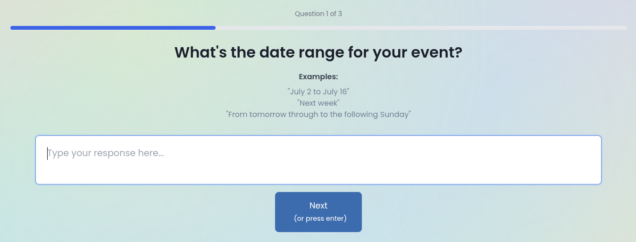
Task: Click the "Question 1 of 3" label
Action: click(x=318, y=14)
